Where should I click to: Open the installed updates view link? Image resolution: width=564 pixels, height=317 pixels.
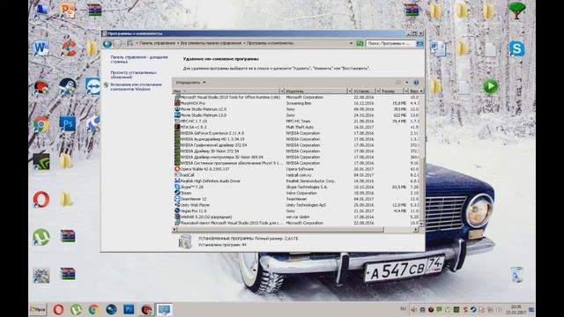133,75
